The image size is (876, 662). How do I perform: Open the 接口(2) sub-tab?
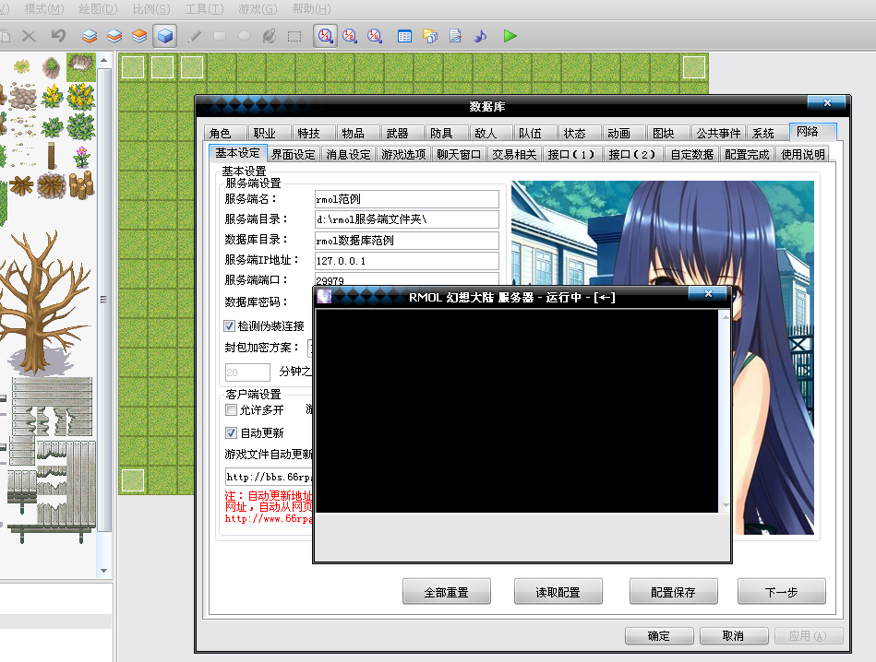coord(632,155)
